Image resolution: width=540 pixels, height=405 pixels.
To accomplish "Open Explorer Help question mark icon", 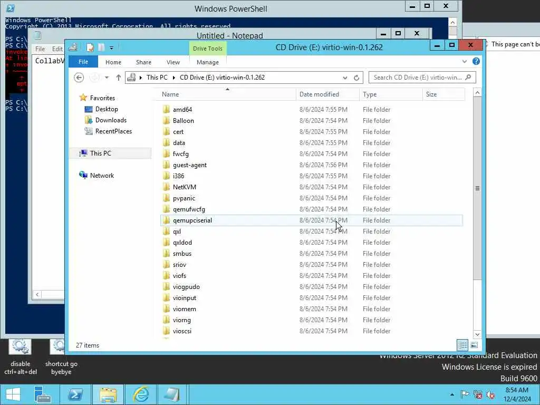I will pos(476,61).
